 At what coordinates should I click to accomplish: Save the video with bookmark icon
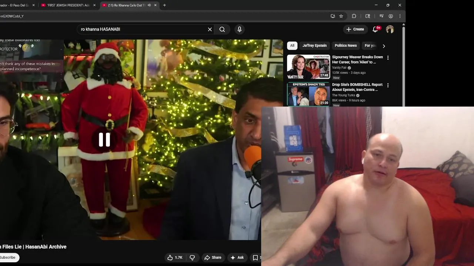click(256, 258)
